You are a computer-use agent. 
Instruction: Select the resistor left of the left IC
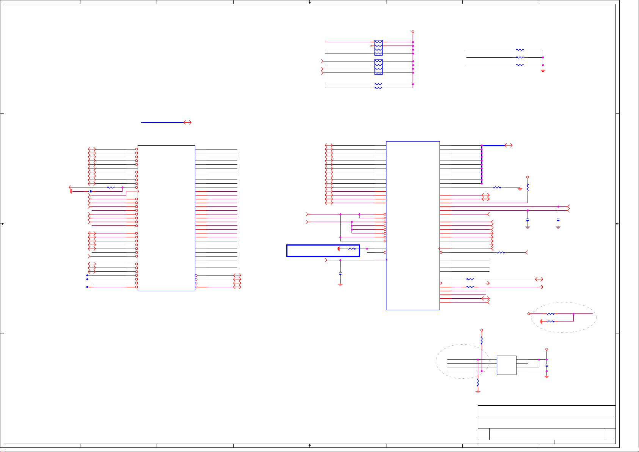(111, 187)
